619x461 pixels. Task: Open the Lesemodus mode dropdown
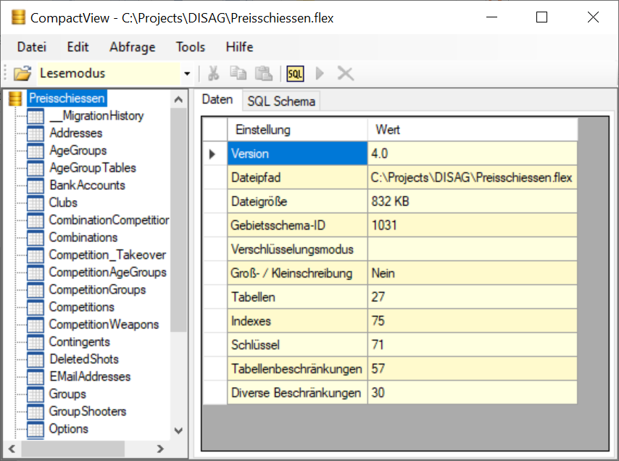(x=187, y=74)
